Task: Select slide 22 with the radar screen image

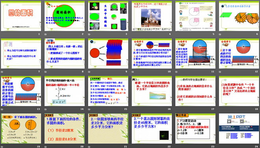Action: [152, 128]
